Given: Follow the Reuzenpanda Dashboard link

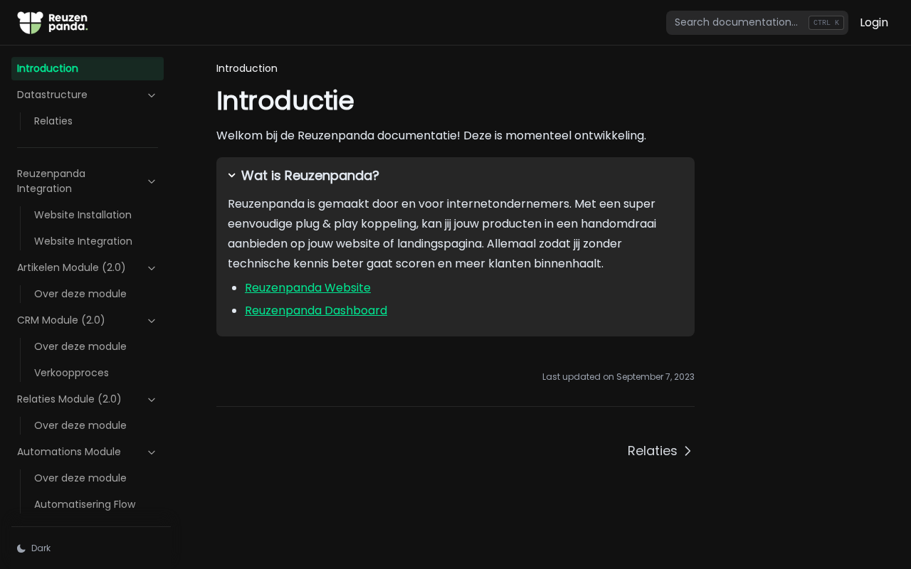Looking at the screenshot, I should 316,311.
